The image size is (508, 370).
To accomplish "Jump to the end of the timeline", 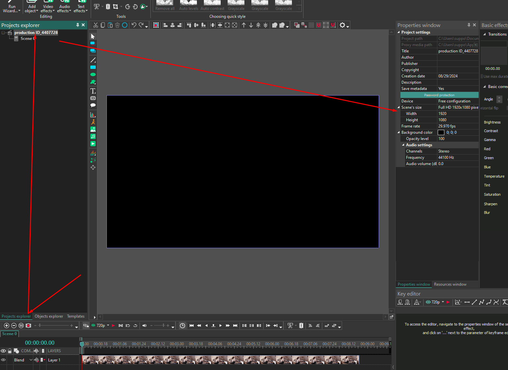I will pyautogui.click(x=235, y=326).
